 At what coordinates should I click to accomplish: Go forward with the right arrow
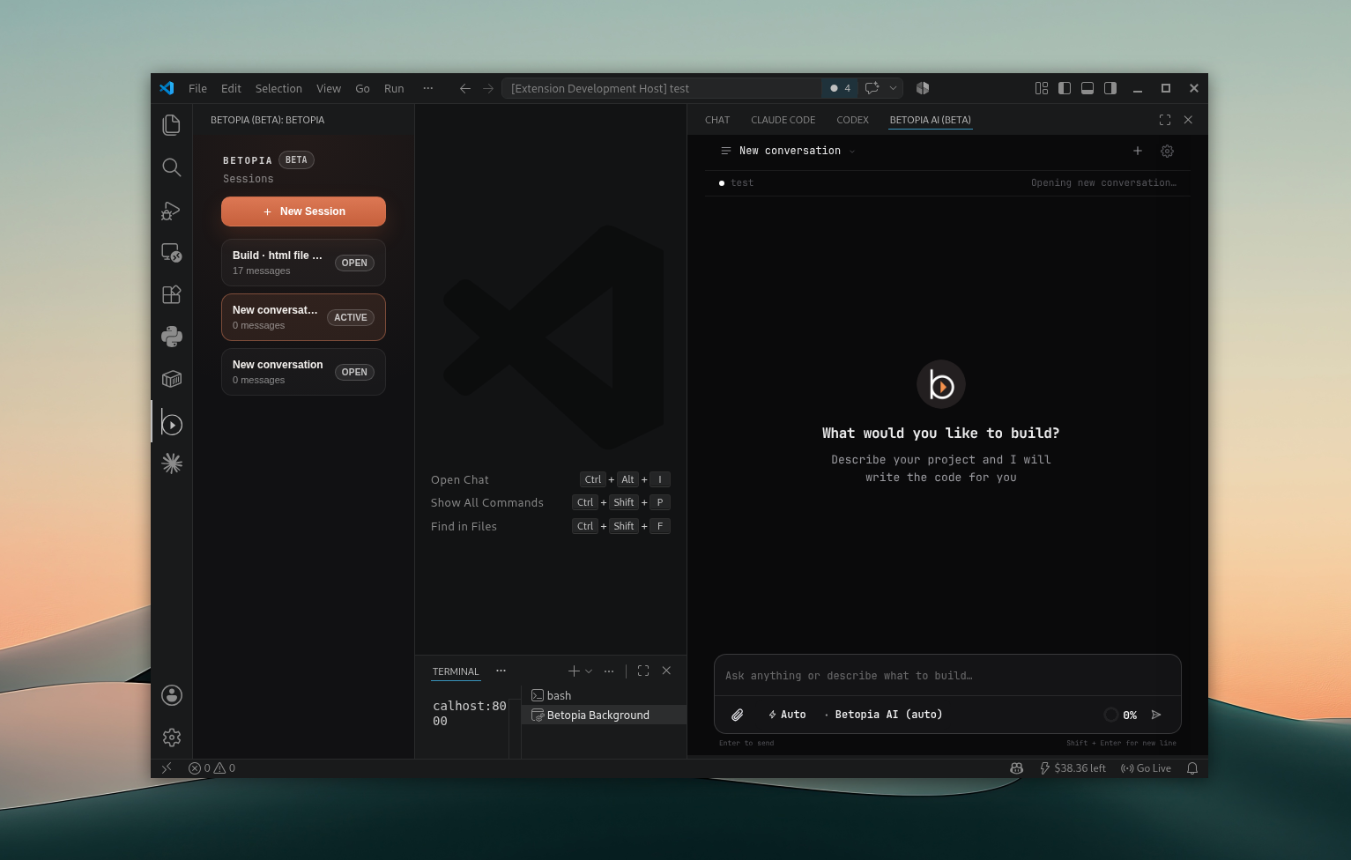[488, 88]
